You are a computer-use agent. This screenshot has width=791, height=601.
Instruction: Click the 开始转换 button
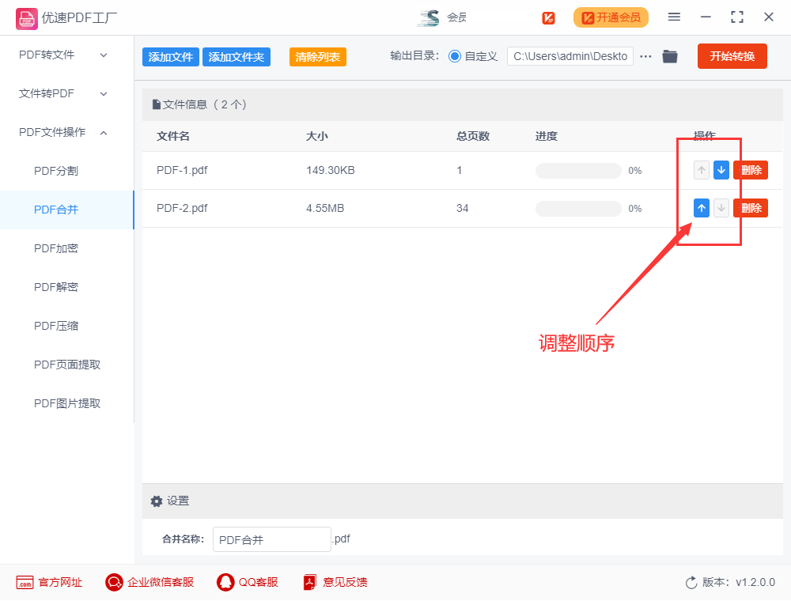(732, 56)
